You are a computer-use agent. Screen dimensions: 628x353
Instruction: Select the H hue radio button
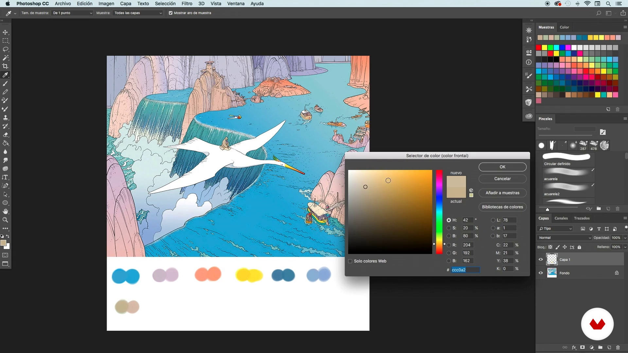tap(449, 220)
